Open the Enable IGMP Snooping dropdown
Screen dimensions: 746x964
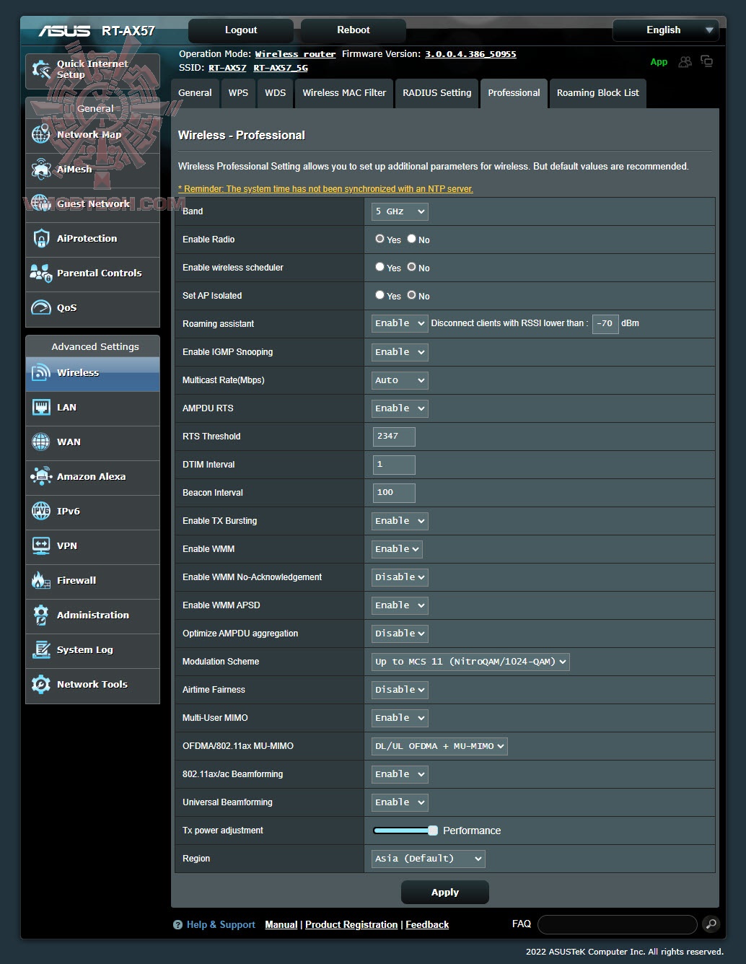pyautogui.click(x=400, y=352)
